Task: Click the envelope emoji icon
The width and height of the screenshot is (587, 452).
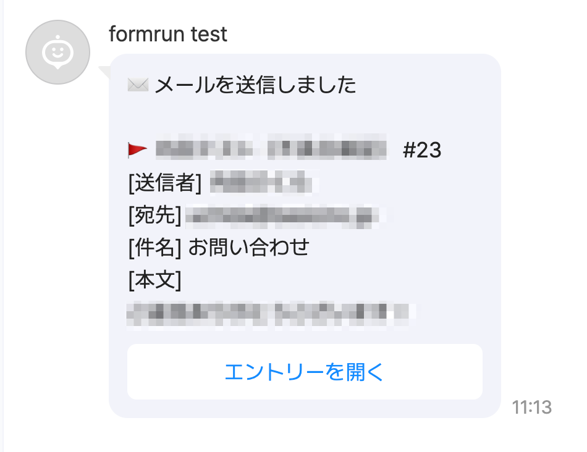Action: click(137, 85)
